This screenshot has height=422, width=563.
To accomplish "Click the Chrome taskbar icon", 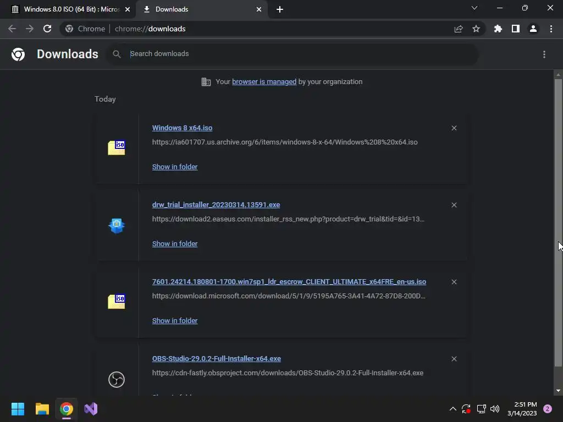I will click(x=67, y=409).
